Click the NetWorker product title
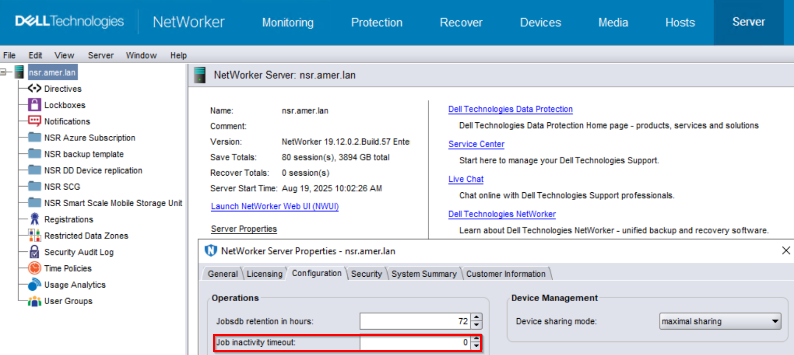The image size is (794, 355). pyautogui.click(x=189, y=22)
